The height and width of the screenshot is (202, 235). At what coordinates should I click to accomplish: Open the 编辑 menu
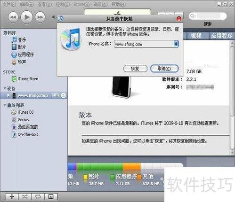pos(27,4)
